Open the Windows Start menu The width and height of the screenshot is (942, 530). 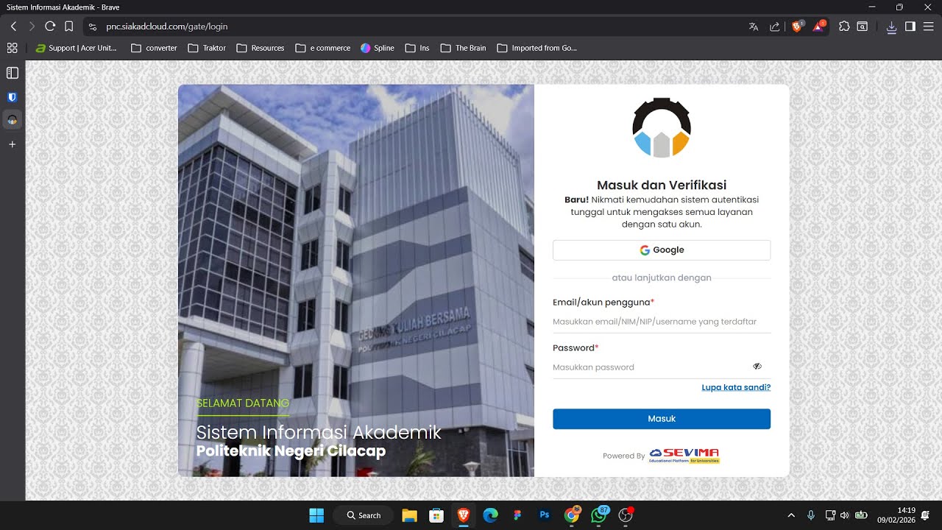coord(316,515)
